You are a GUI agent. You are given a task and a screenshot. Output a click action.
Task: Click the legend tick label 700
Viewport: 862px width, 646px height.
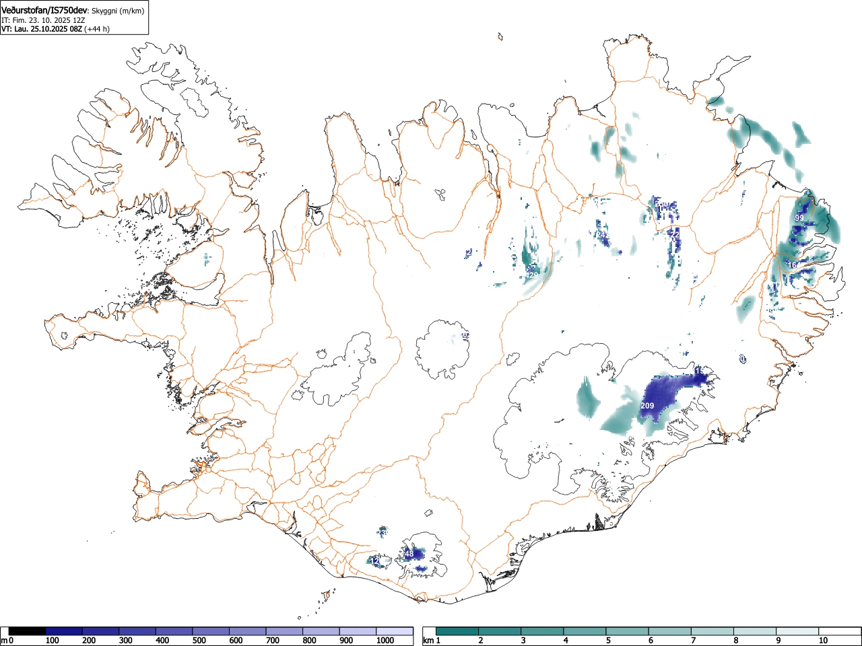(x=273, y=641)
